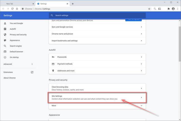Open the Site Settings row
Viewport: 181px width, 121px height.
point(97,97)
